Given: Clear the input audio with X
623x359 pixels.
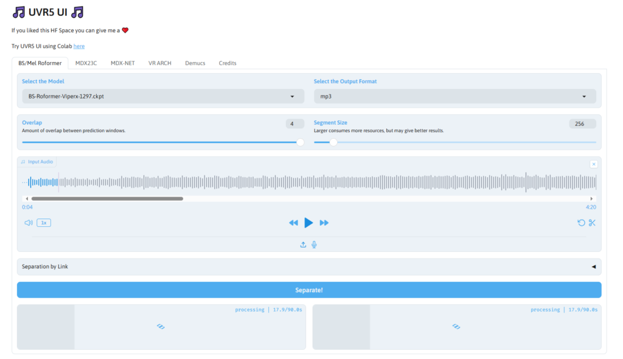Looking at the screenshot, I should pos(594,164).
